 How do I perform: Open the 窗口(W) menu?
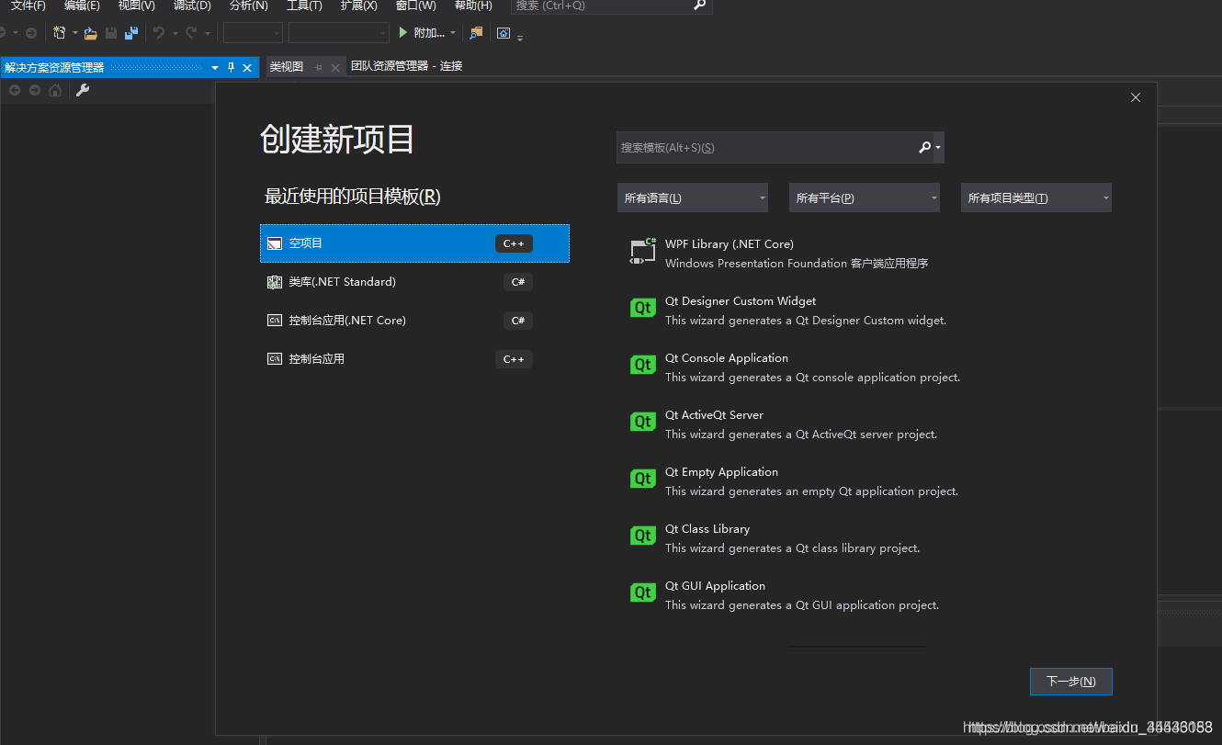coord(415,6)
